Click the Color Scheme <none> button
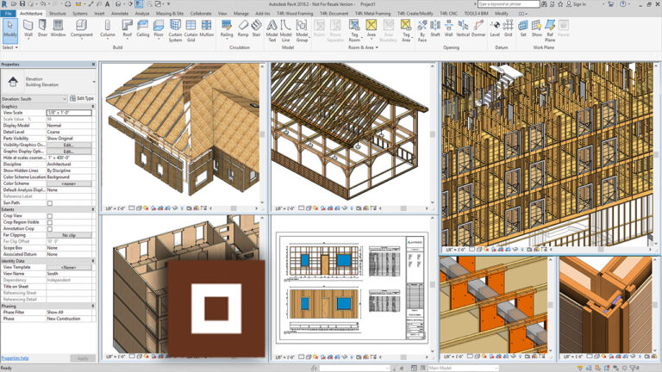Viewport: 662px width, 372px height. tap(69, 183)
